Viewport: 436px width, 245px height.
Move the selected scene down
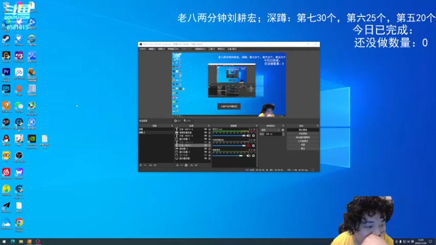155,166
